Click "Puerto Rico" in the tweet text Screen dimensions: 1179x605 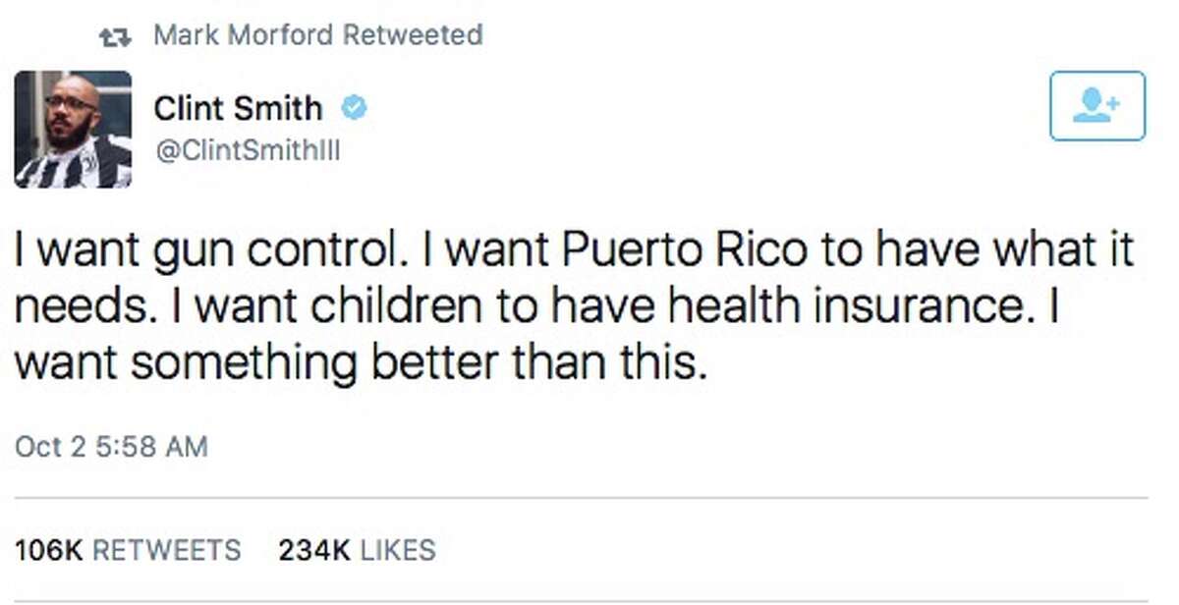(685, 251)
